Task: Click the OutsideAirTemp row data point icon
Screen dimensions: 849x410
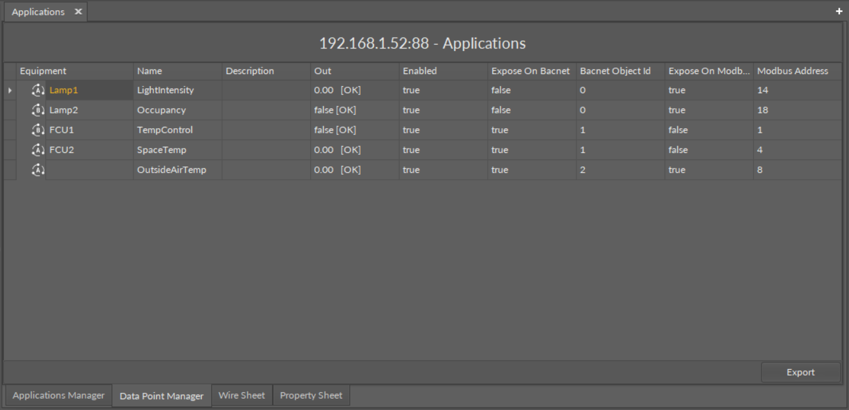Action: (x=38, y=170)
